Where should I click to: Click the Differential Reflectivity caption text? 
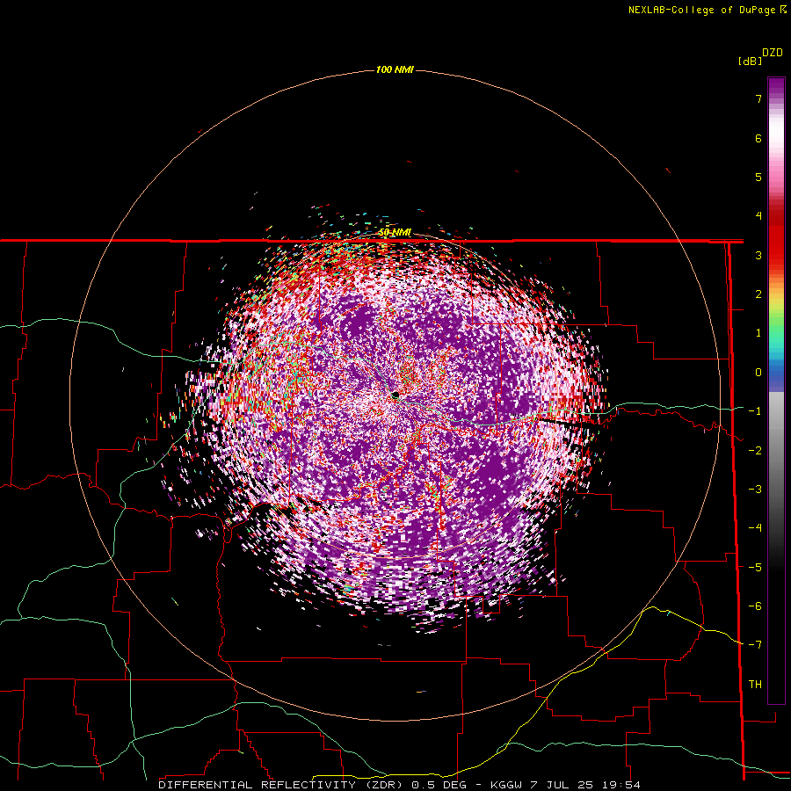[x=400, y=785]
